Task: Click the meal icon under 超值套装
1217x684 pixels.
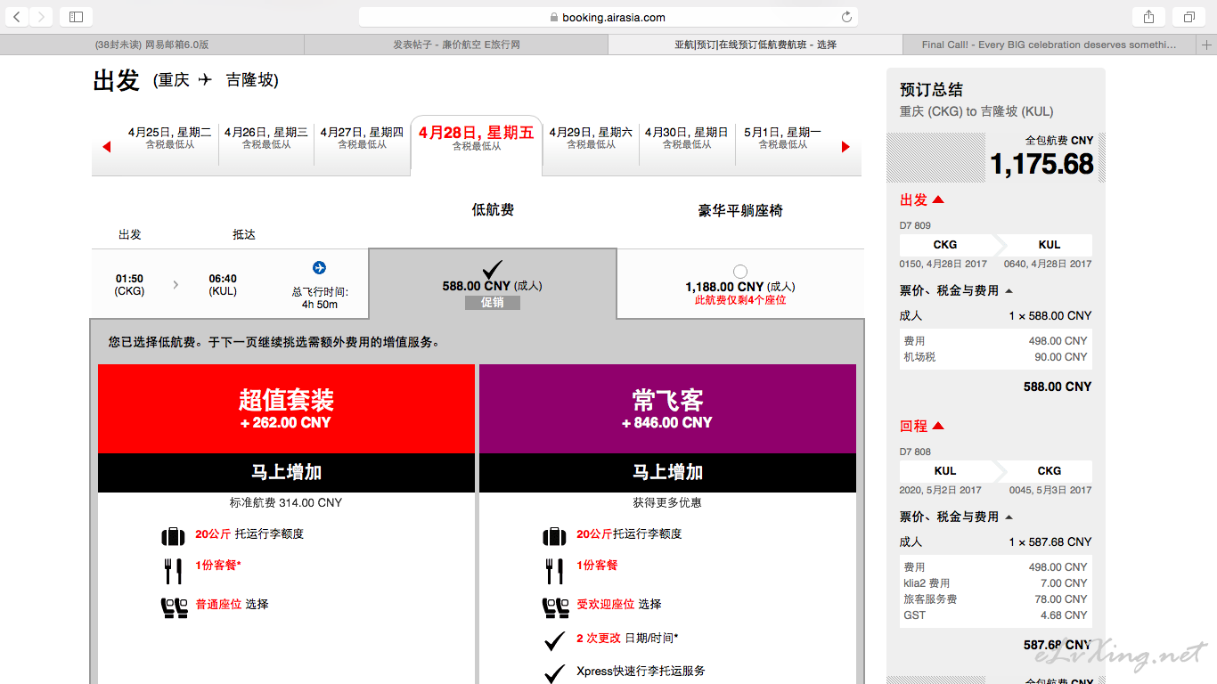Action: pos(173,571)
